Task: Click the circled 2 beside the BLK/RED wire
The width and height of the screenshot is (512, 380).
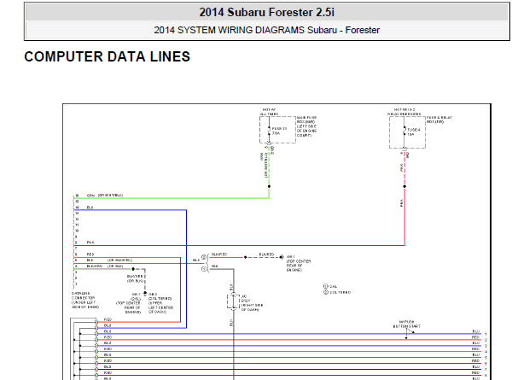Action: pyautogui.click(x=204, y=258)
